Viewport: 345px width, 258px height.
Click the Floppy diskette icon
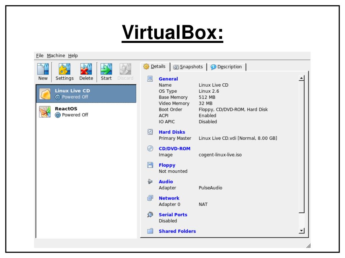pyautogui.click(x=150, y=165)
